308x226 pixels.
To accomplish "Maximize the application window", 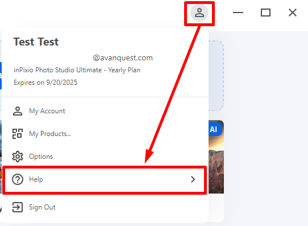I will [x=265, y=13].
